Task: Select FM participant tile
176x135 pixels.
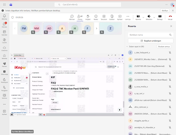Action: [x=24, y=28]
